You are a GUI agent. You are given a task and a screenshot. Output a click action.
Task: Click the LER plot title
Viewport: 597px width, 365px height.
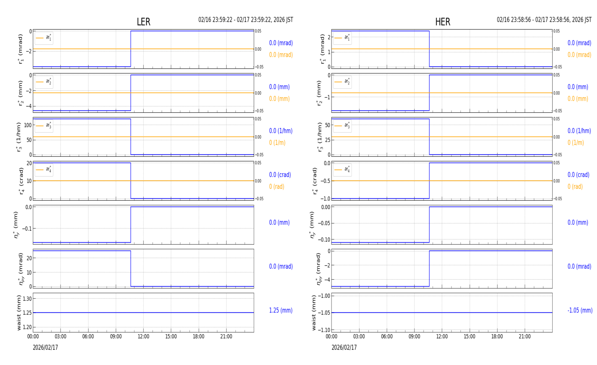pos(143,22)
